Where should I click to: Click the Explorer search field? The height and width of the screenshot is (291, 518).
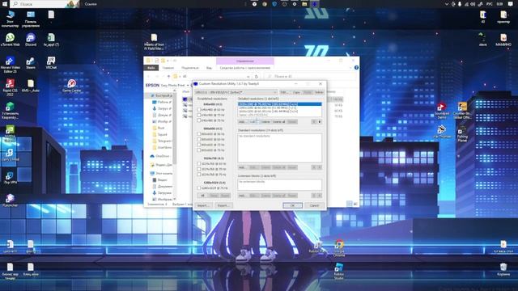click(x=309, y=77)
